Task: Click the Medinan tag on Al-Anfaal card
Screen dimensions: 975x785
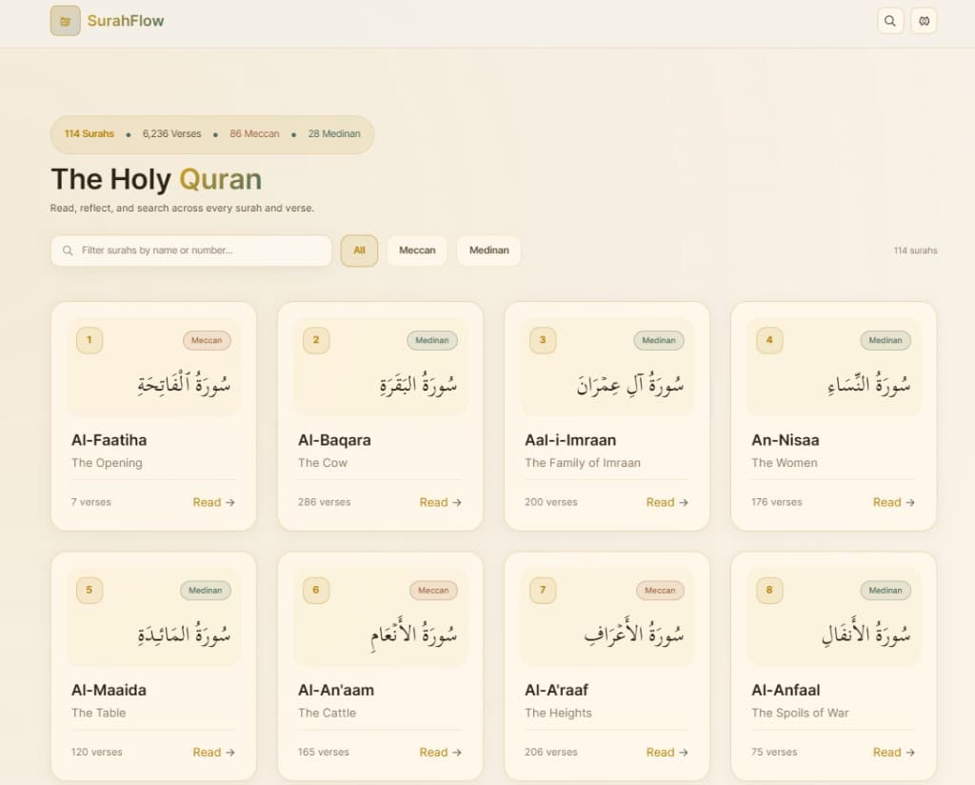Action: point(885,591)
